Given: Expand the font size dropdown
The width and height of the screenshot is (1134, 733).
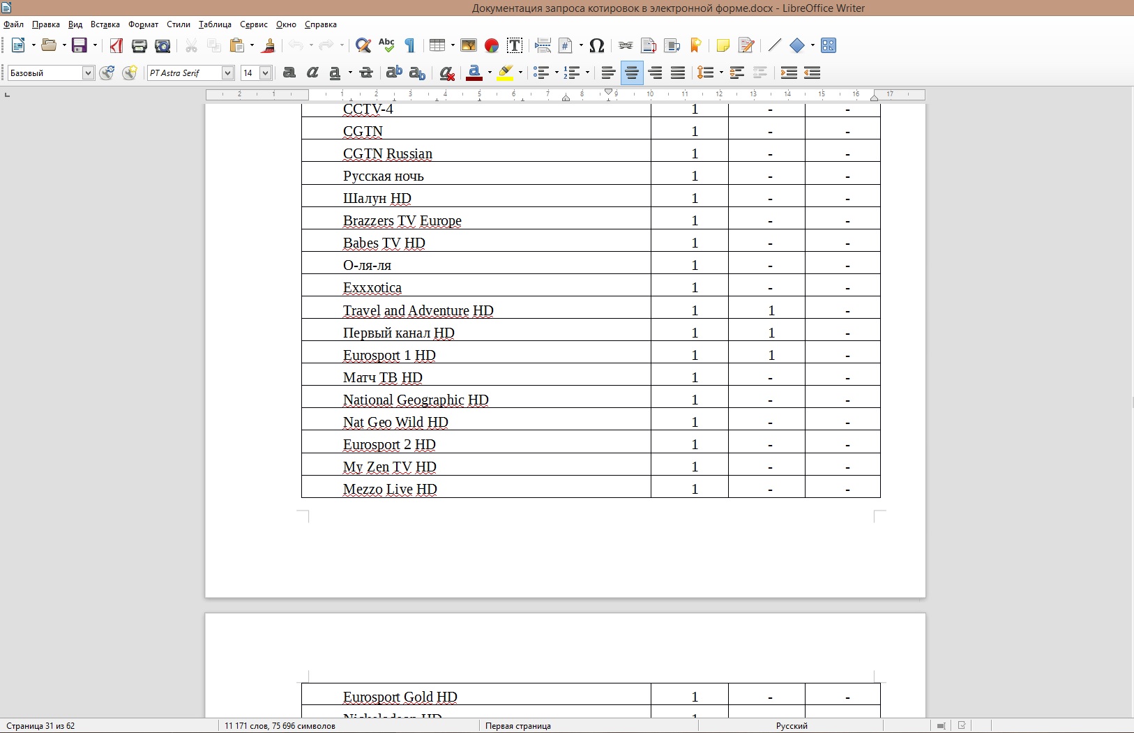Looking at the screenshot, I should [x=265, y=73].
